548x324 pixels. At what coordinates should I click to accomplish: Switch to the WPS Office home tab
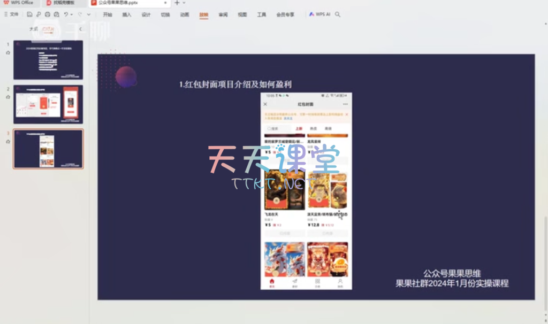(21, 3)
